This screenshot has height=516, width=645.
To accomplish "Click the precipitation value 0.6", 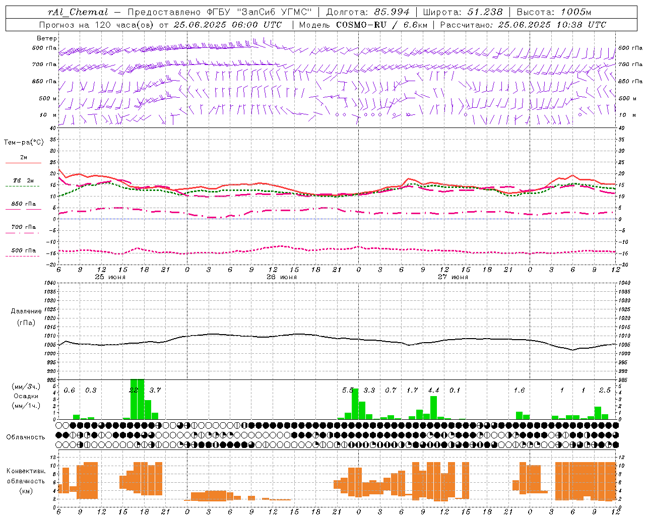I will (70, 391).
